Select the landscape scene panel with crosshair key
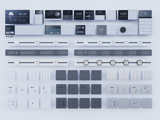 (x=59, y=30)
